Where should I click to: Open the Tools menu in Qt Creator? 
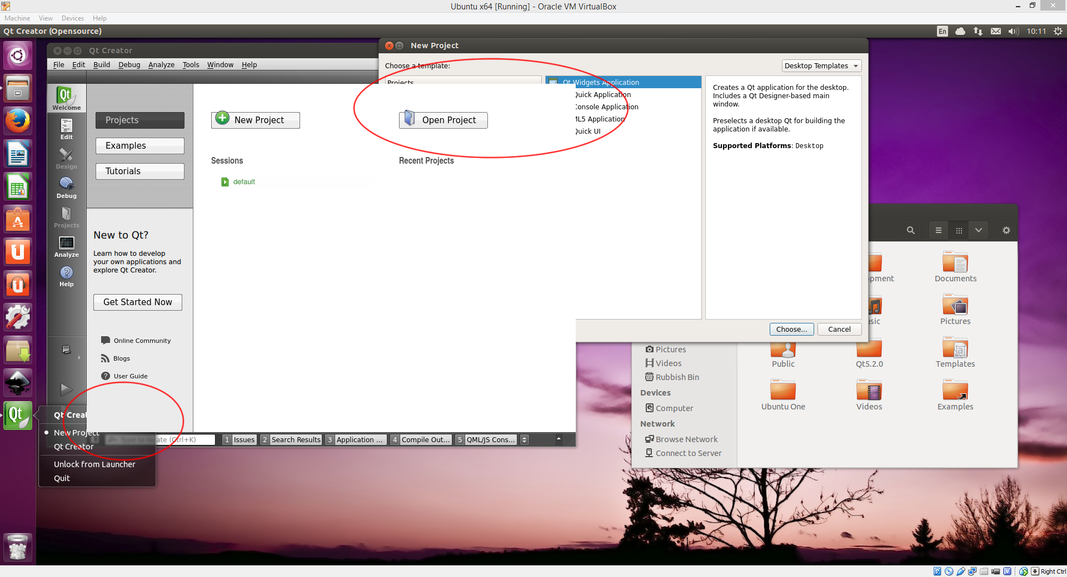click(x=191, y=64)
